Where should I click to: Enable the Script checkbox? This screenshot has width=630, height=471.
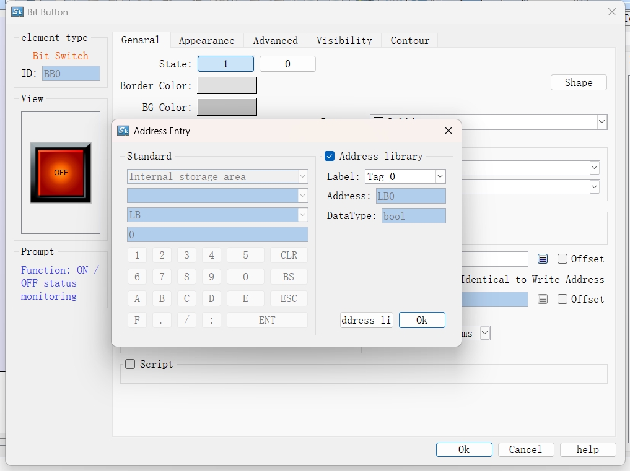coord(130,364)
